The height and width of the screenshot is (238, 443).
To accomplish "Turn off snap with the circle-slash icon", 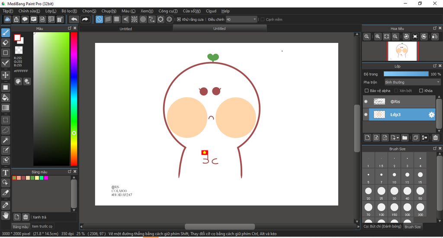I will (99, 19).
